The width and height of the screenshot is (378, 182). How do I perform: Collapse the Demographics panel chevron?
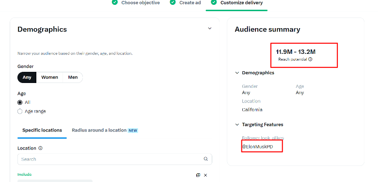[210, 29]
